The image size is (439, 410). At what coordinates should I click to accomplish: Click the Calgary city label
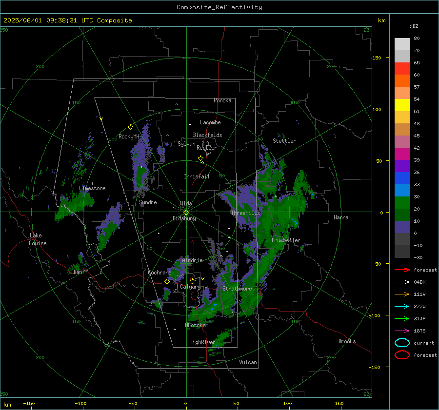click(190, 287)
